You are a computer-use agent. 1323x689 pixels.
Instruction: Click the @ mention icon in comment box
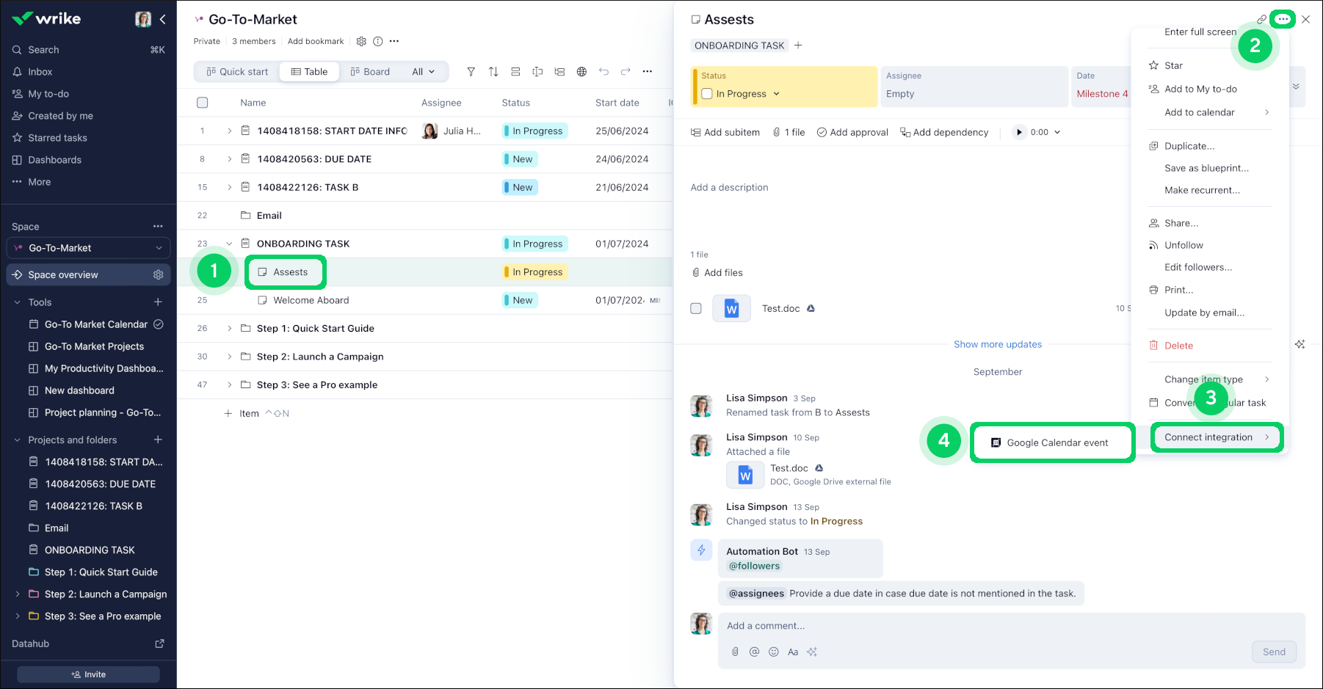tap(754, 652)
